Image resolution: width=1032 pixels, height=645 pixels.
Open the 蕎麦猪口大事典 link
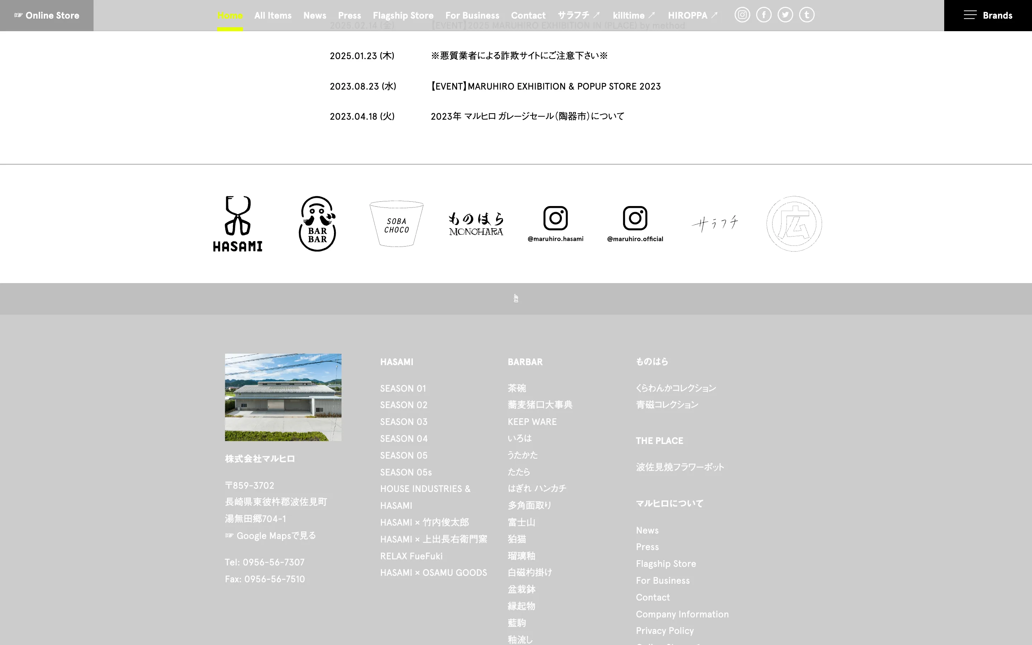540,405
